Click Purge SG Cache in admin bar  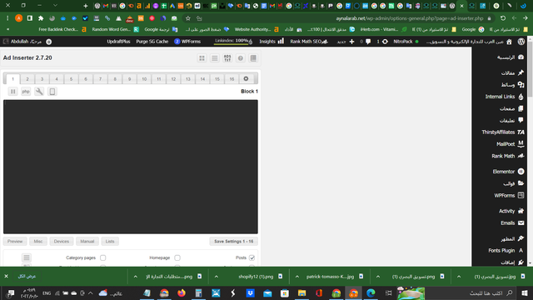(152, 42)
